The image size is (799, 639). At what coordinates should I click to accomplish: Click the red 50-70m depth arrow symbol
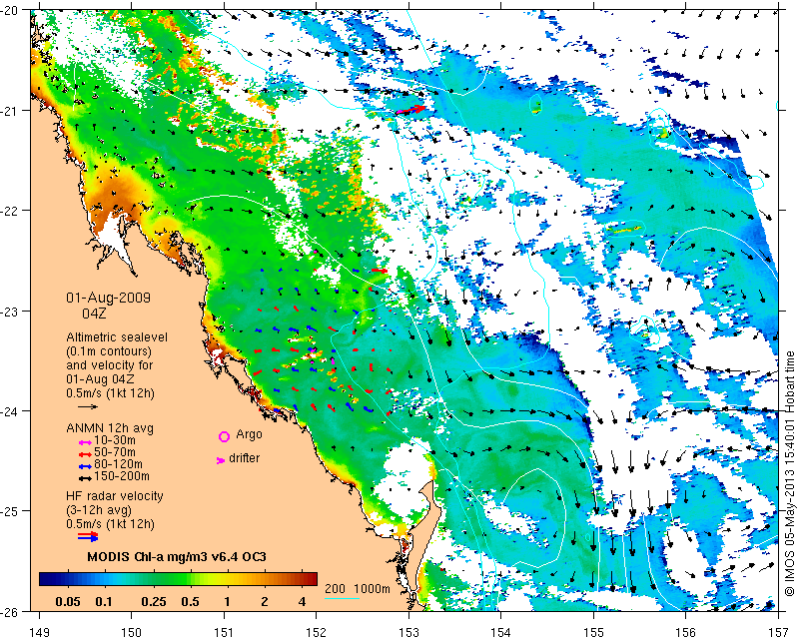pyautogui.click(x=85, y=454)
